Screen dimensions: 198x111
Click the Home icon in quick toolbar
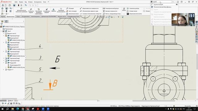click(x=3, y=5)
